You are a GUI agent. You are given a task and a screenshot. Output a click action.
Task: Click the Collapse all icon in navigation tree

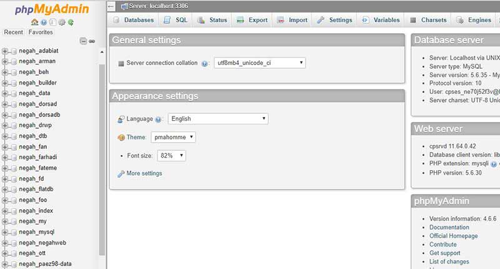click(83, 41)
